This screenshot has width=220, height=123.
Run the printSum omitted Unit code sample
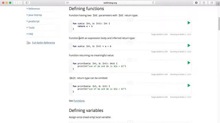click(189, 85)
